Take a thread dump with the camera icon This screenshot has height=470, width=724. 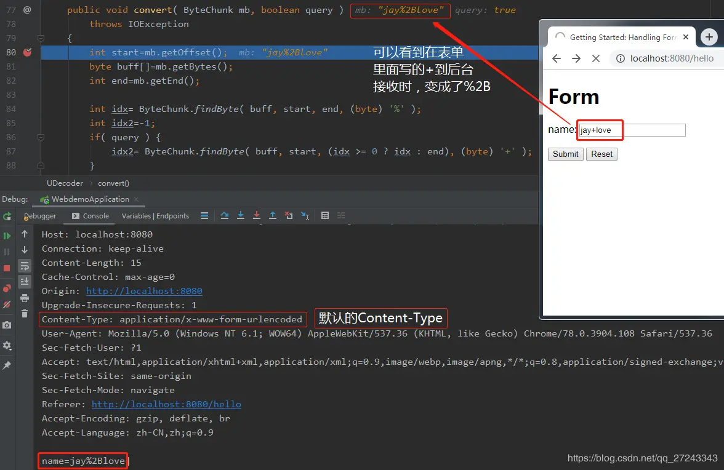[x=7, y=325]
